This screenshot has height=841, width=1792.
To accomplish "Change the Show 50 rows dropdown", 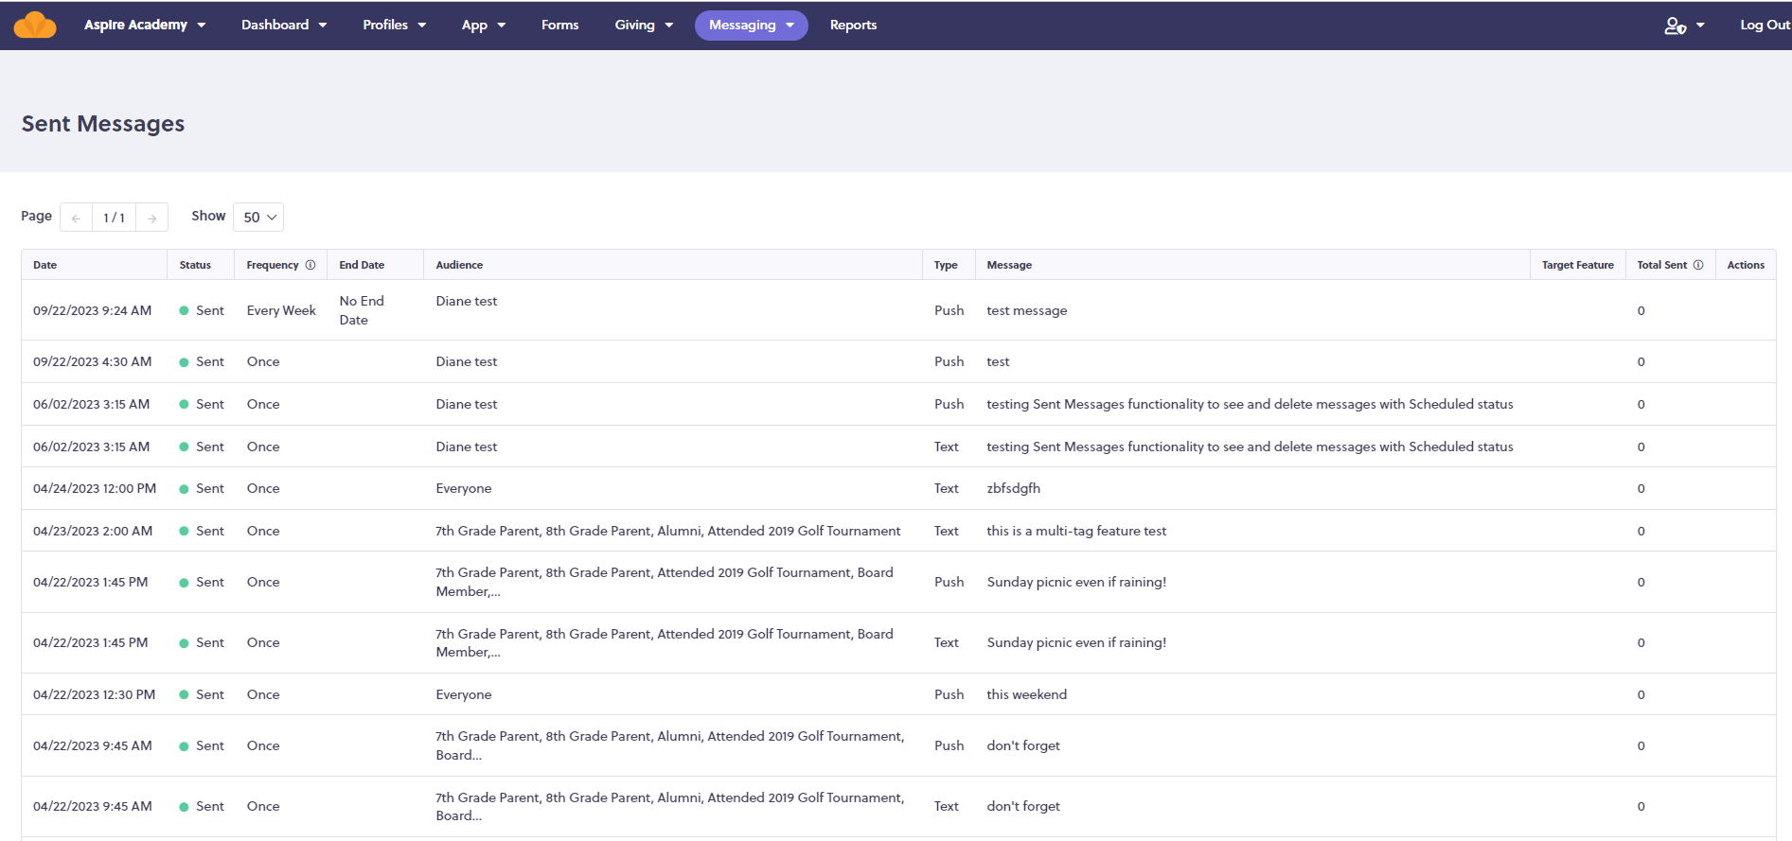I will coord(258,217).
